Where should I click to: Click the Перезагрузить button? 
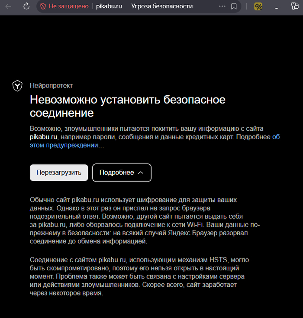point(59,172)
